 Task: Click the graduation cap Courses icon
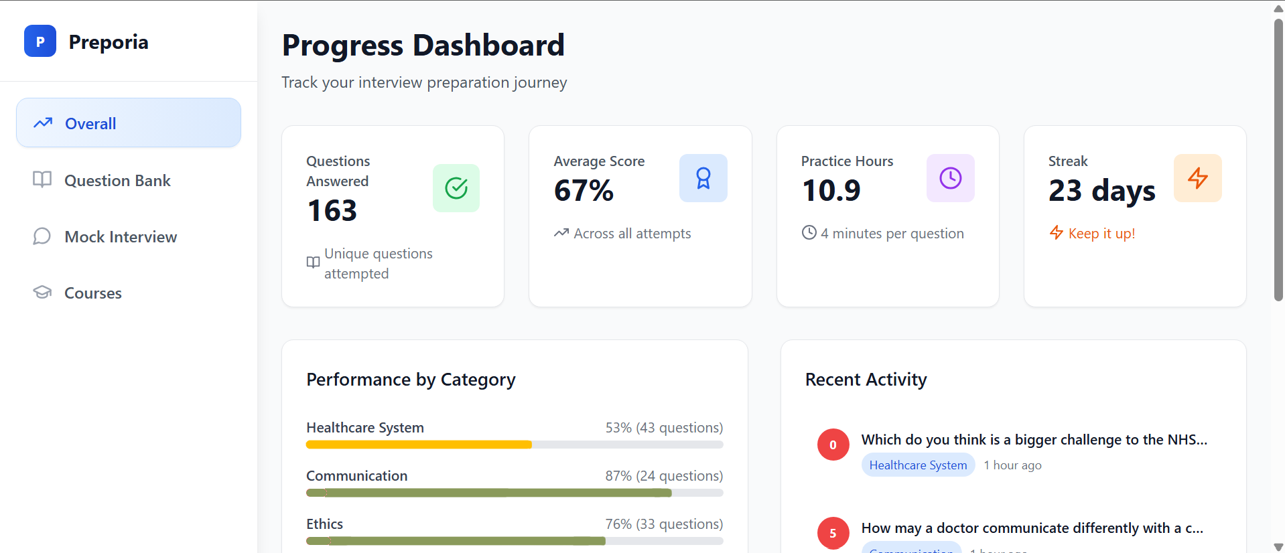coord(42,293)
